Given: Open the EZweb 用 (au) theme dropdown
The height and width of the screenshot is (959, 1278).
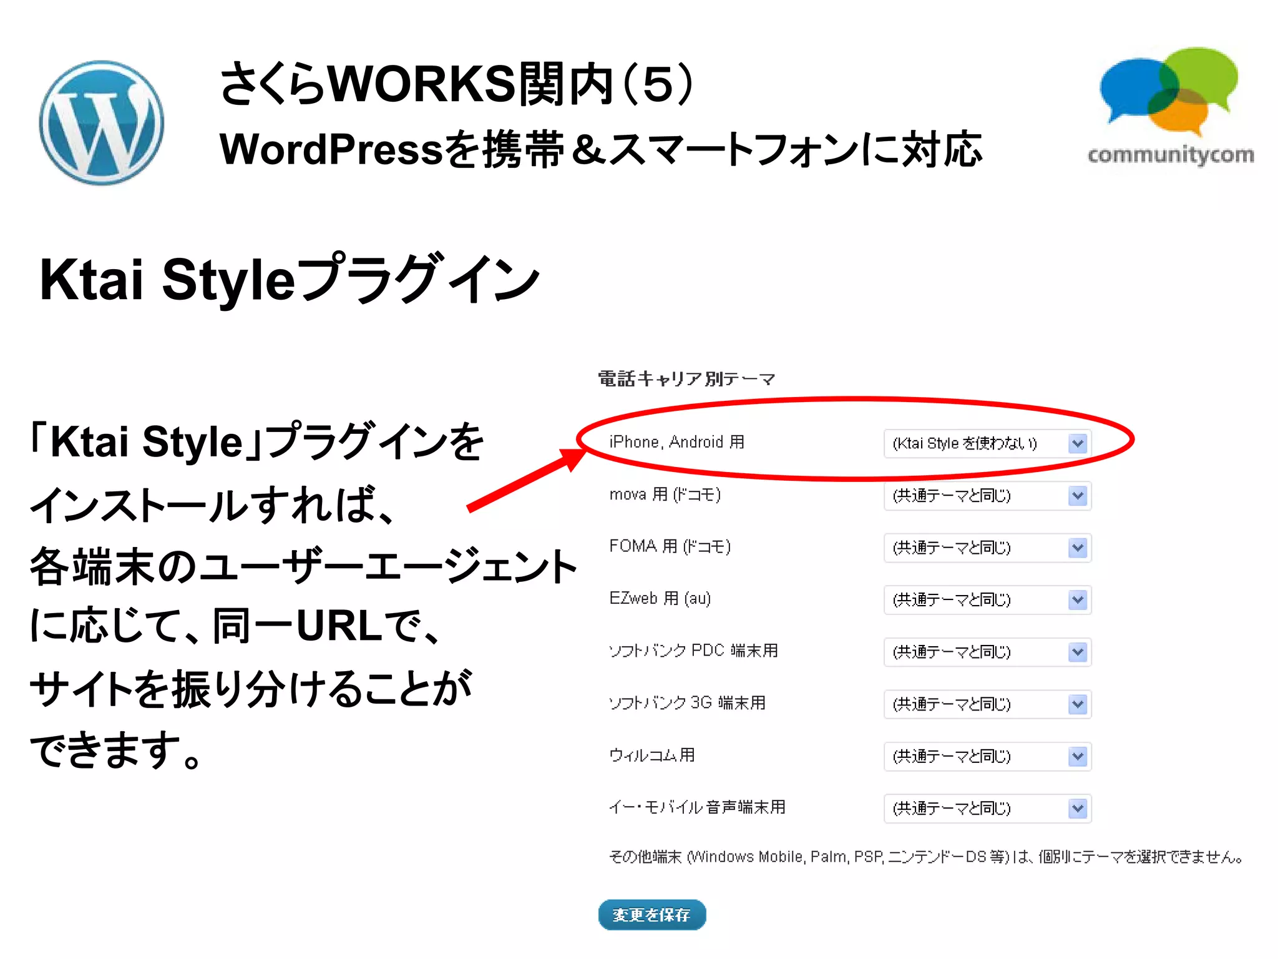Looking at the screenshot, I should coord(987,600).
